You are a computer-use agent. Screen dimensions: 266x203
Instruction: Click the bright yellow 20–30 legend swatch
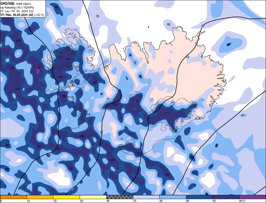pyautogui.click(x=66, y=197)
